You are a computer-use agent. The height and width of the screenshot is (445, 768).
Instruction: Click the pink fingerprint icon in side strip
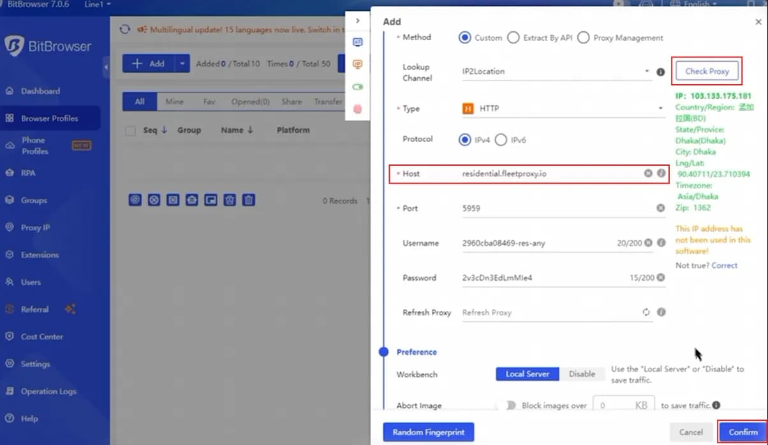[357, 109]
